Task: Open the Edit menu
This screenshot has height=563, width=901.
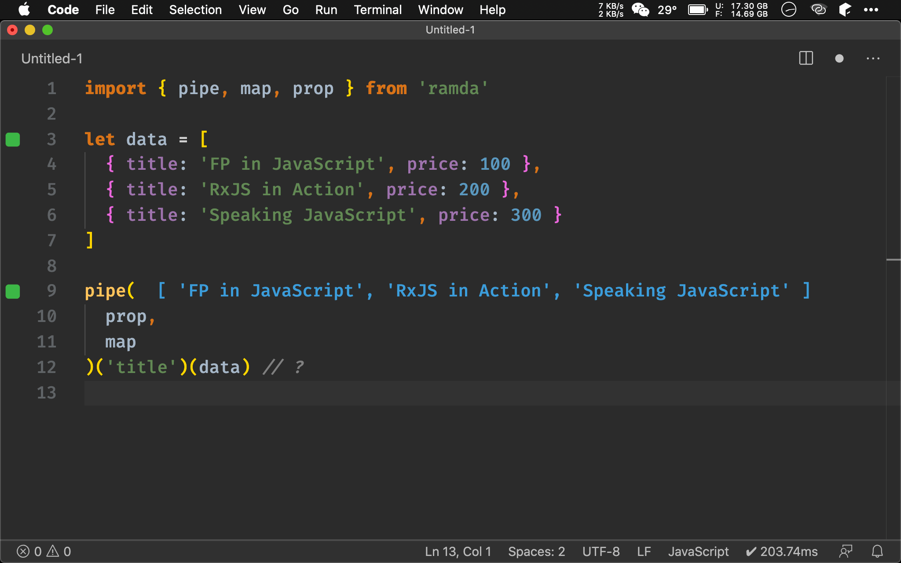Action: pos(142,10)
